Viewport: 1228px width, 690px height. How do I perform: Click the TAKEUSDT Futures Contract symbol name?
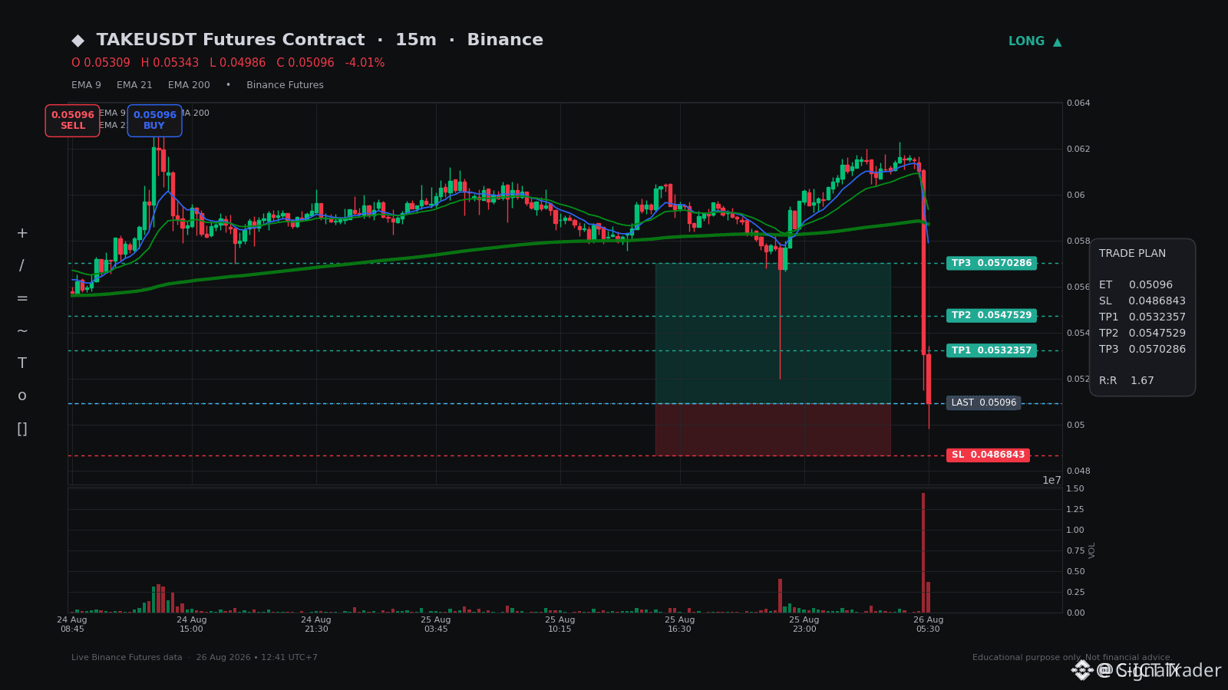point(230,40)
